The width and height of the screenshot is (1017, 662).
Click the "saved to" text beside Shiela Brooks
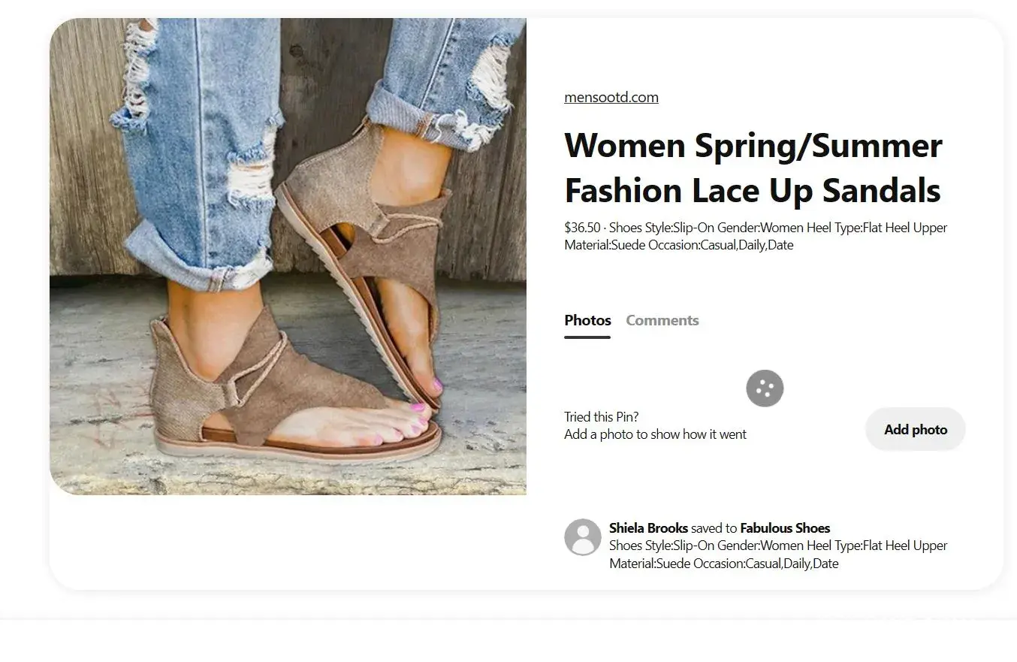[714, 528]
